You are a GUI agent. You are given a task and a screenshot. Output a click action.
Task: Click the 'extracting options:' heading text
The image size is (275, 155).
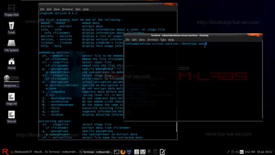pos(55,121)
